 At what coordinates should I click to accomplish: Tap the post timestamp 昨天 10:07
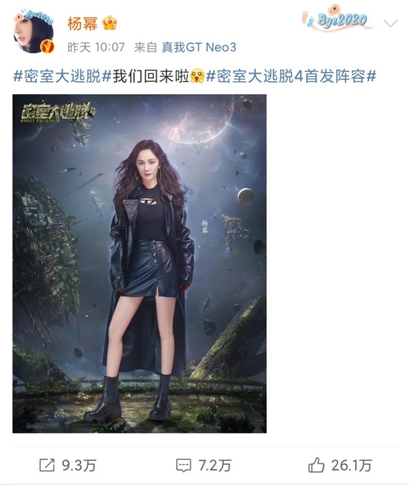pos(96,47)
